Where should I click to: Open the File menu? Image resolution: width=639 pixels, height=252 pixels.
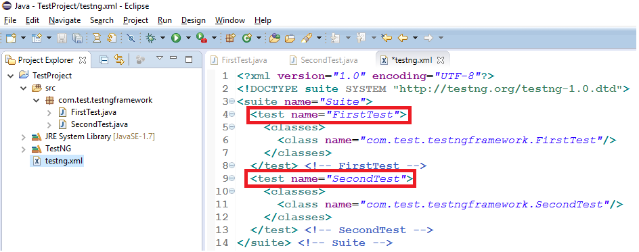click(10, 20)
